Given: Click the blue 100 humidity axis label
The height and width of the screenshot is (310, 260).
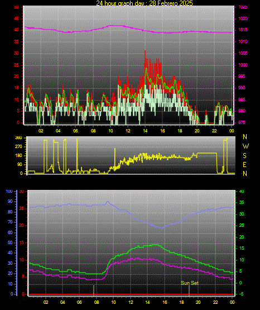Looking at the screenshot, I should pos(9,191).
